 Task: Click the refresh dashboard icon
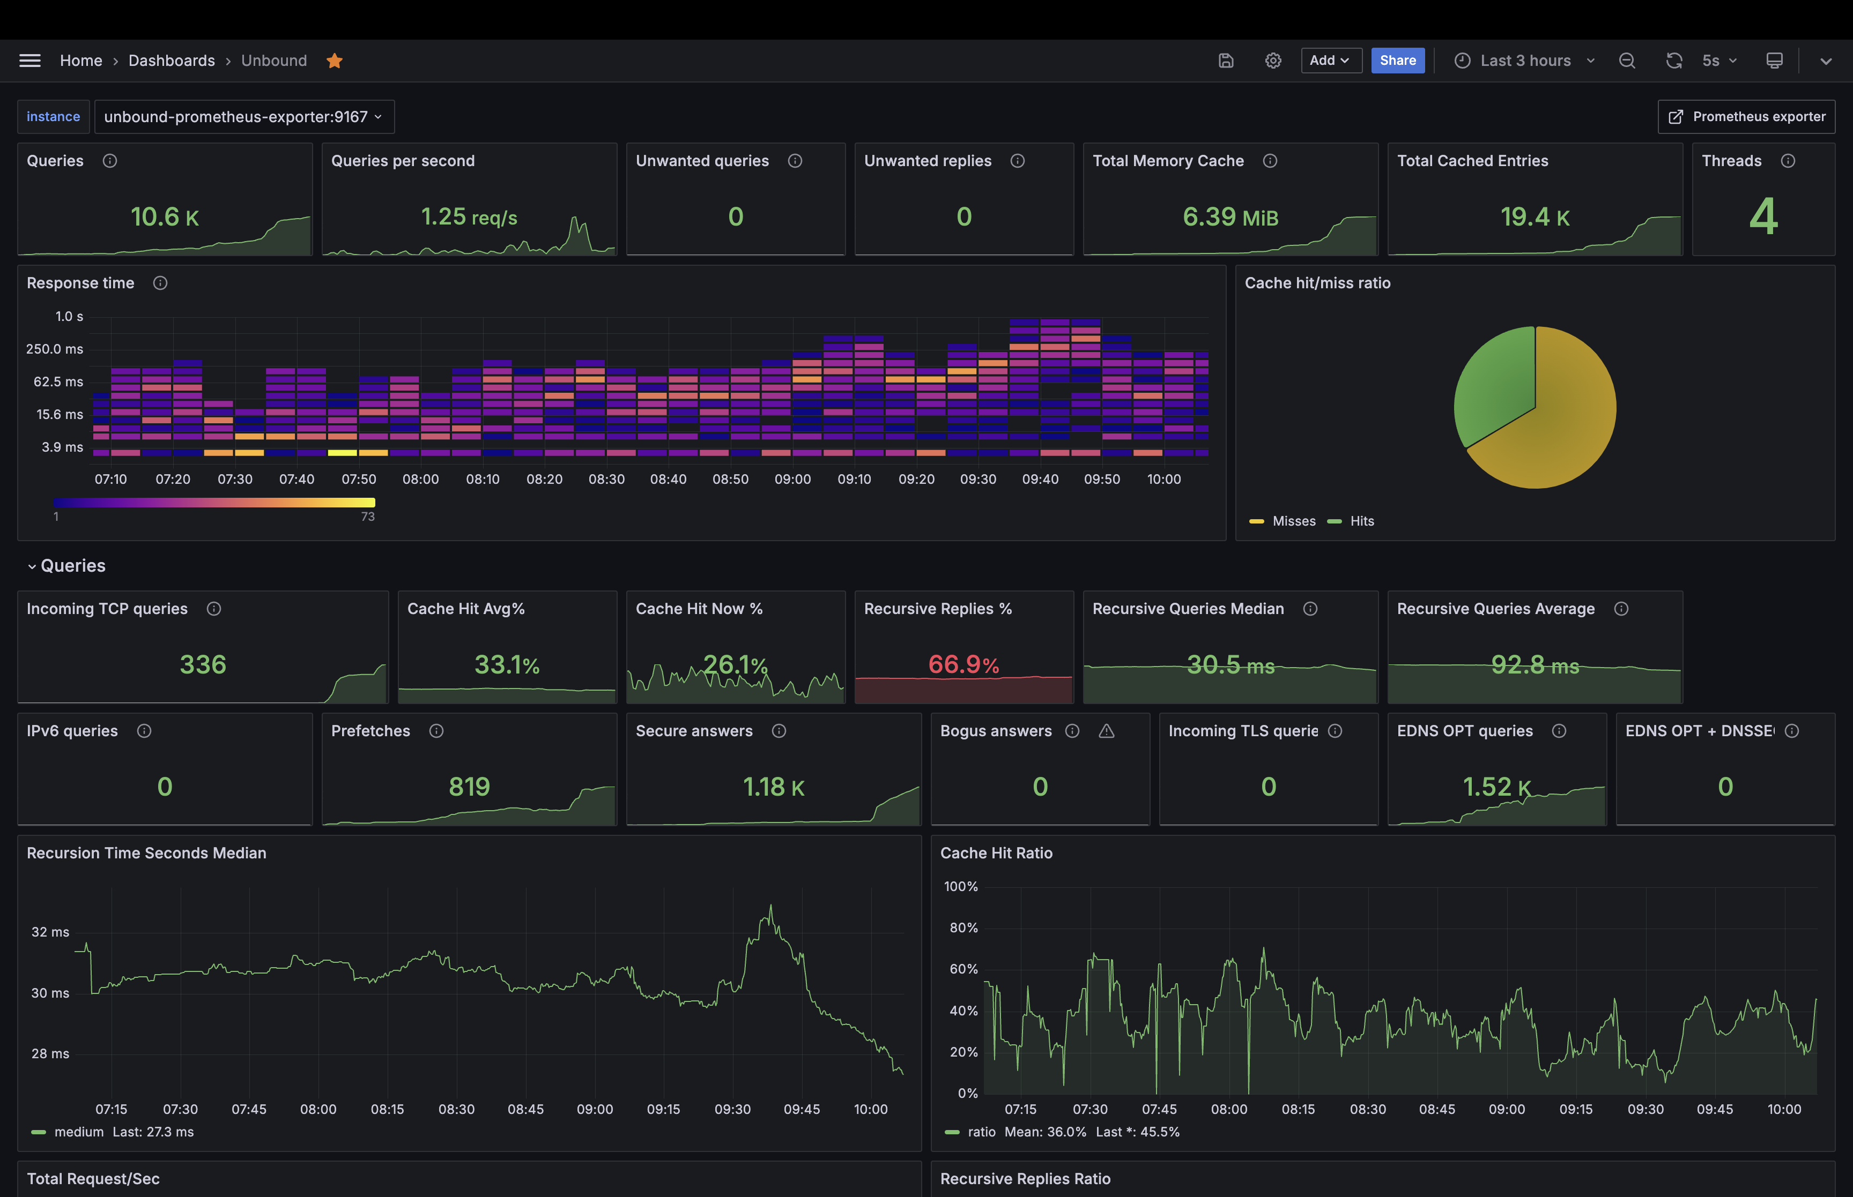1673,61
